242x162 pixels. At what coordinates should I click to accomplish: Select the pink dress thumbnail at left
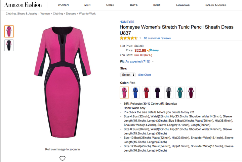[9, 32]
